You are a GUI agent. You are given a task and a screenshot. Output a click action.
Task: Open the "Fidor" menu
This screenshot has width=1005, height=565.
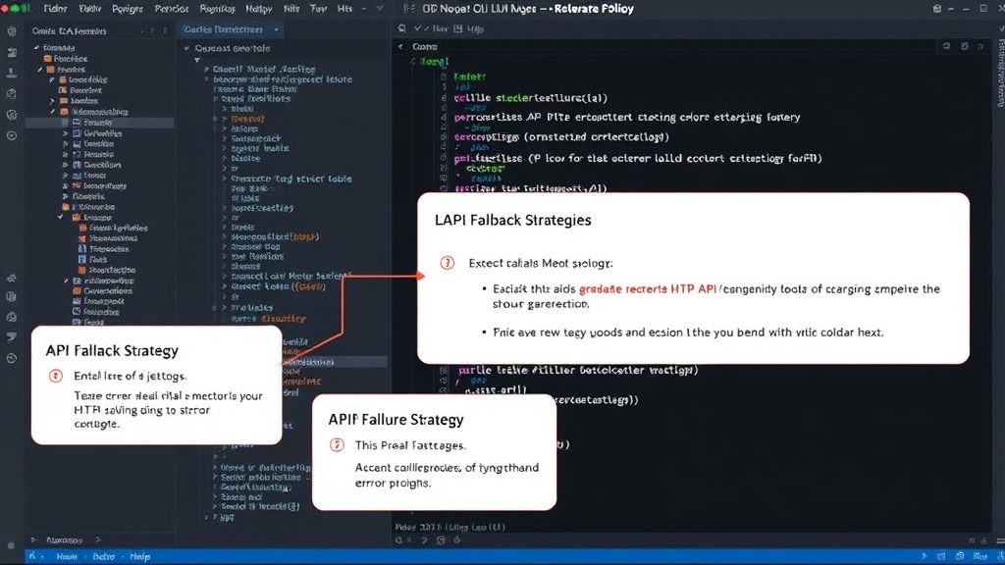tap(55, 9)
